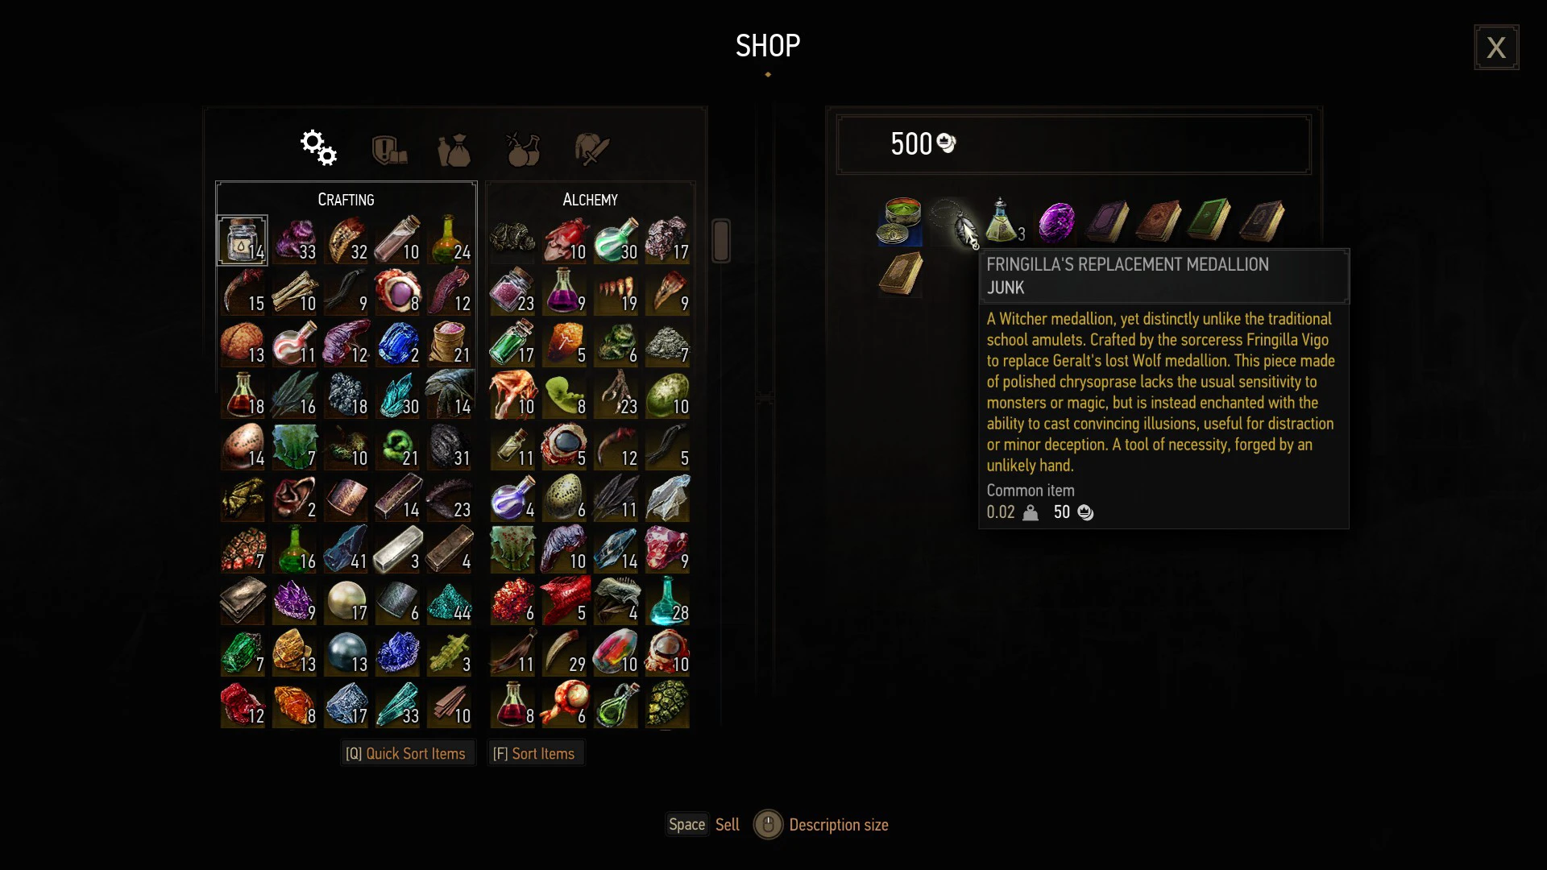Toggle the Description size control
This screenshot has height=870, width=1547.
821,825
